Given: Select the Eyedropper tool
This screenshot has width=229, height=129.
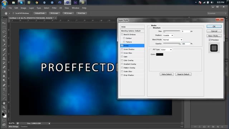Looking at the screenshot, I should tap(4, 45).
